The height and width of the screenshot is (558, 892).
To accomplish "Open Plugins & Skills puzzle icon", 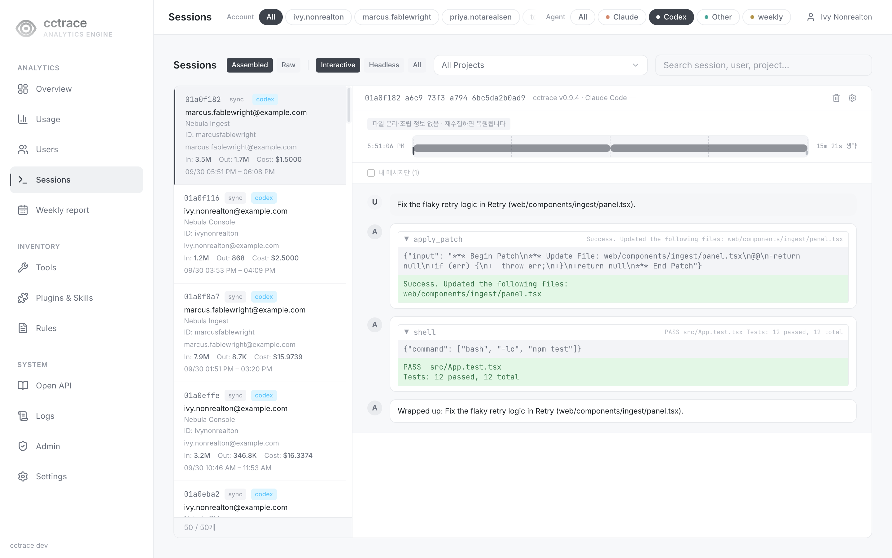I will click(23, 298).
